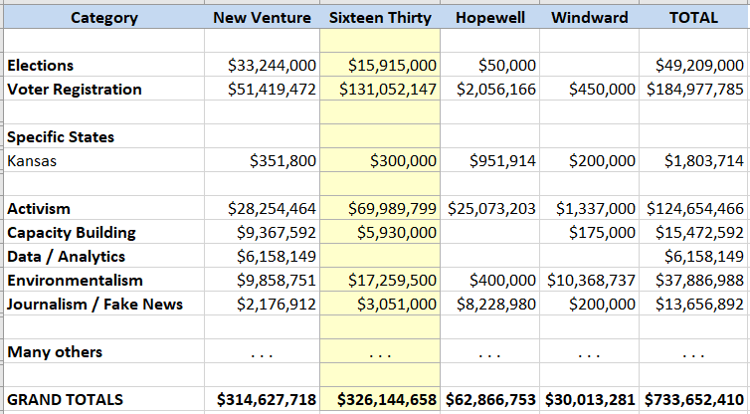The height and width of the screenshot is (414, 750).
Task: Select the Windward column header
Action: [589, 17]
